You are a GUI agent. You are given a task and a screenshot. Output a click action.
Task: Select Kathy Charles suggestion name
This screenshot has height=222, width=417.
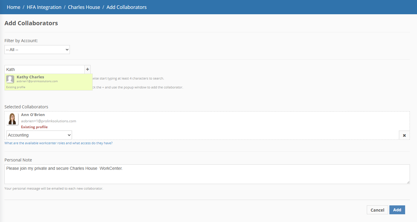click(30, 77)
